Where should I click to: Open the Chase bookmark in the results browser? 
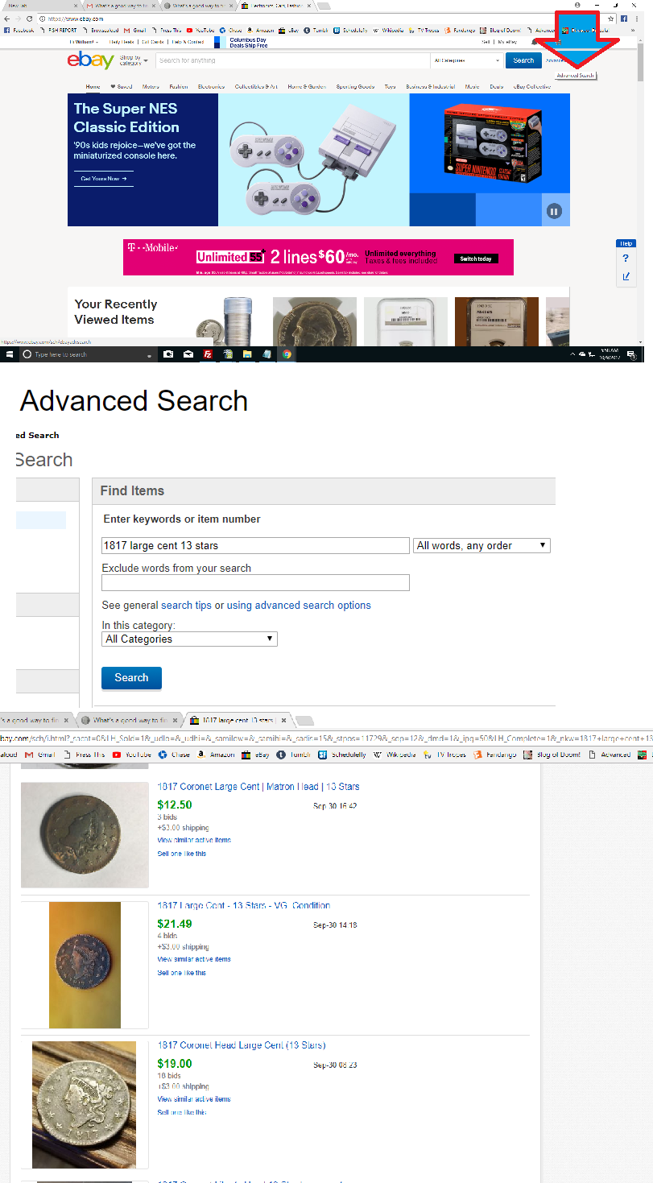(174, 755)
